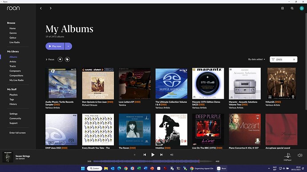This screenshot has height=172, width=307.
Task: Open The Police Every Breath You Take cover
Action: (98, 130)
